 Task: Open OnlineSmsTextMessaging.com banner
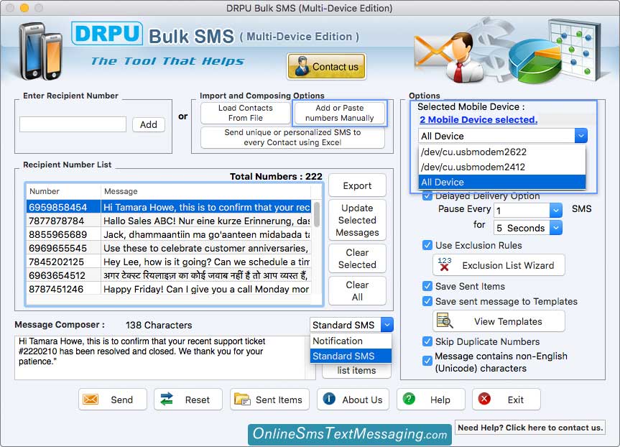click(x=350, y=434)
